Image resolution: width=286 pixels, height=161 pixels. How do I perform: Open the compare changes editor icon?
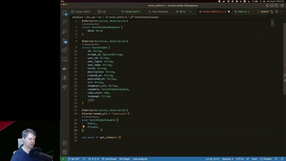click(272, 12)
